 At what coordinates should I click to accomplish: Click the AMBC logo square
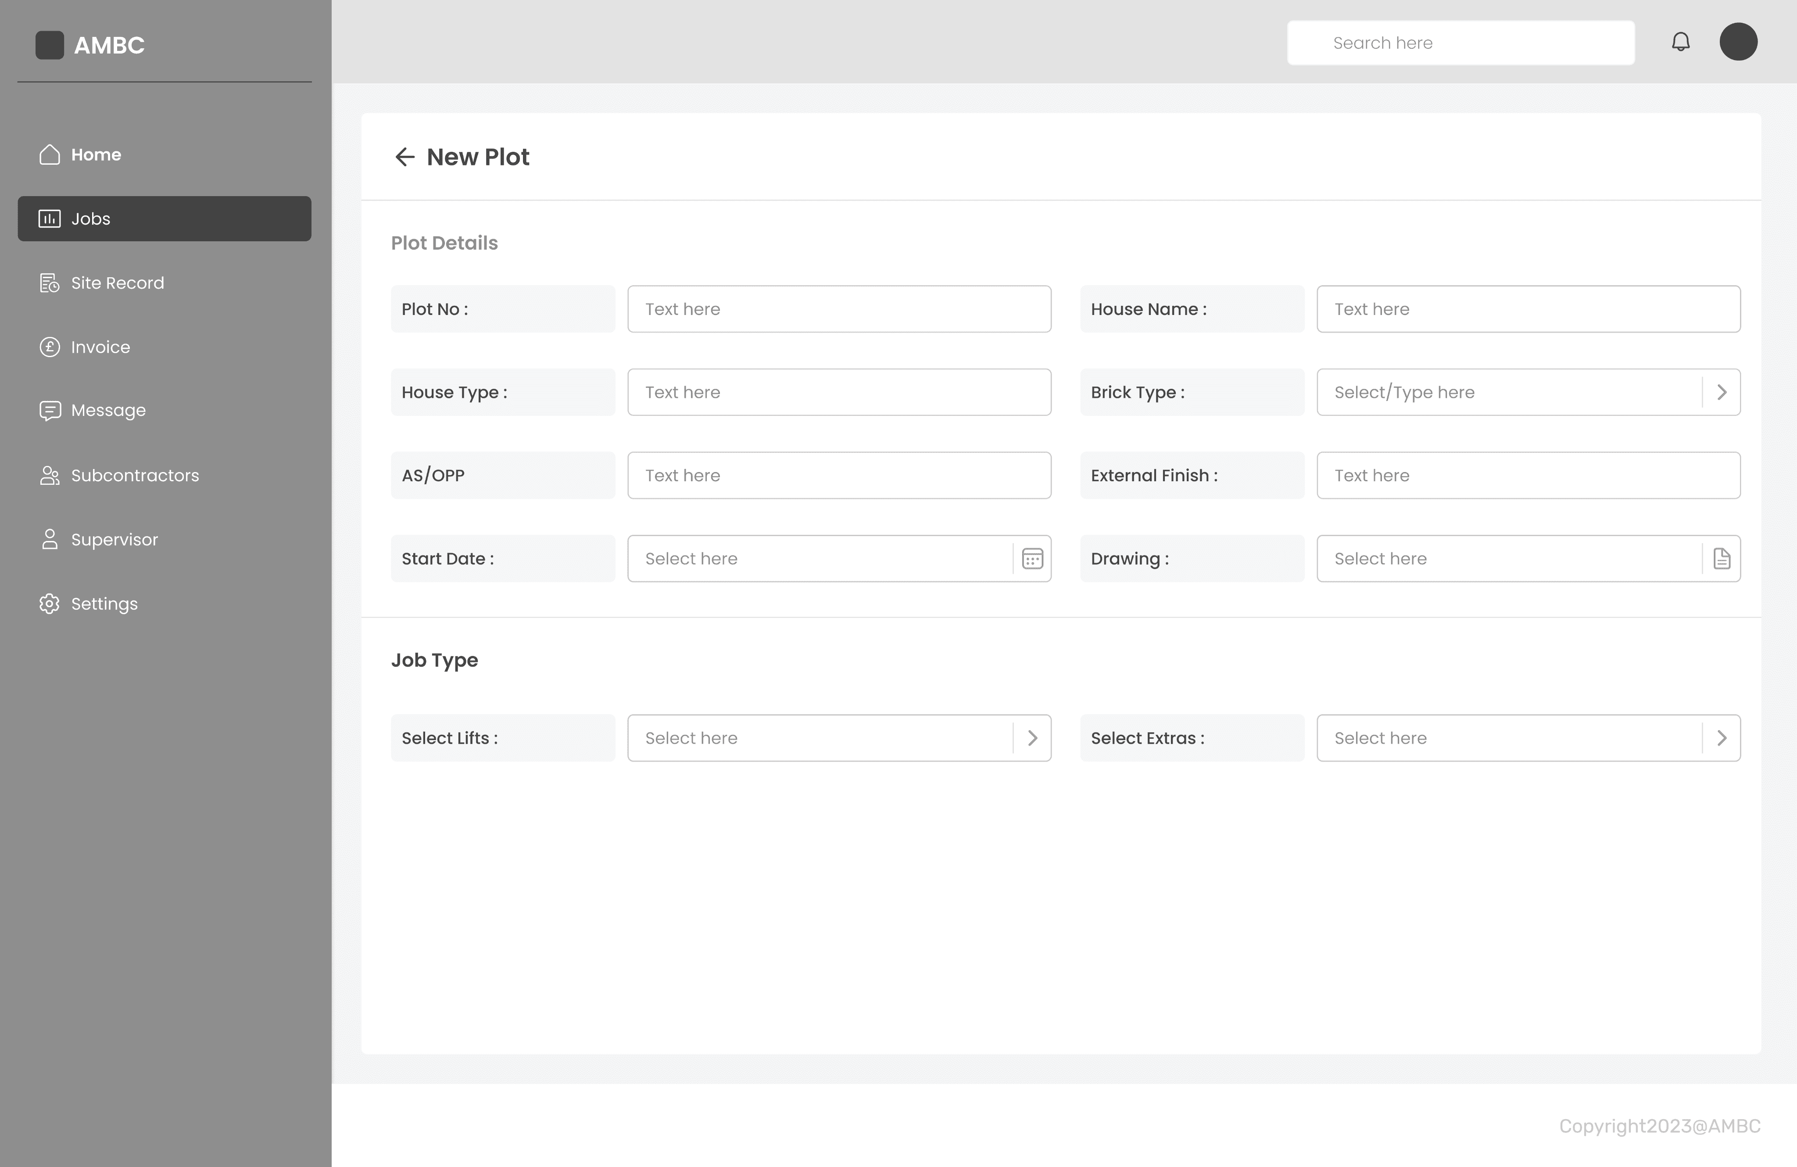tap(50, 45)
